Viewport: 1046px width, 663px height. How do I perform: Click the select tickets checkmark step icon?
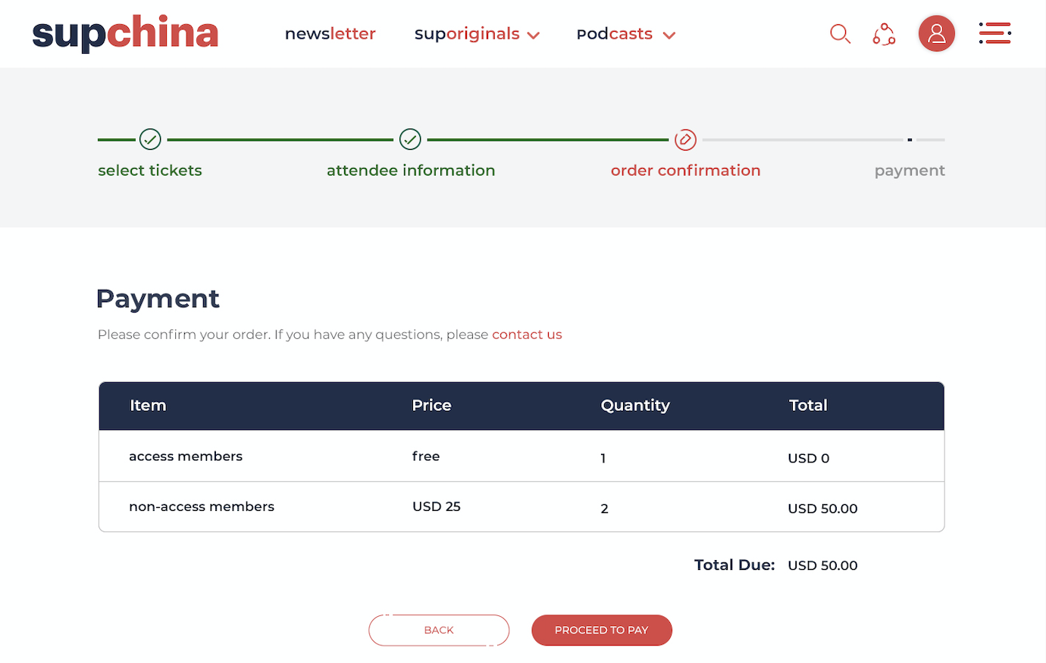click(x=150, y=139)
